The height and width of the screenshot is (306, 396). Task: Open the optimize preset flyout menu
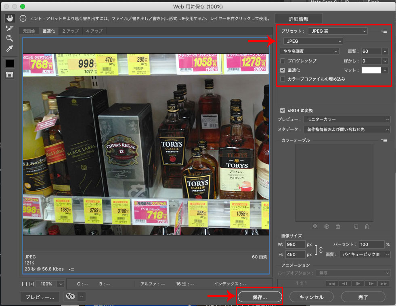coord(384,31)
